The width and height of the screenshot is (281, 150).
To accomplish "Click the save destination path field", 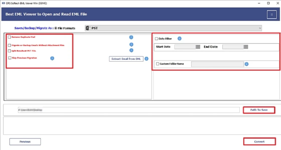I will 125,110.
